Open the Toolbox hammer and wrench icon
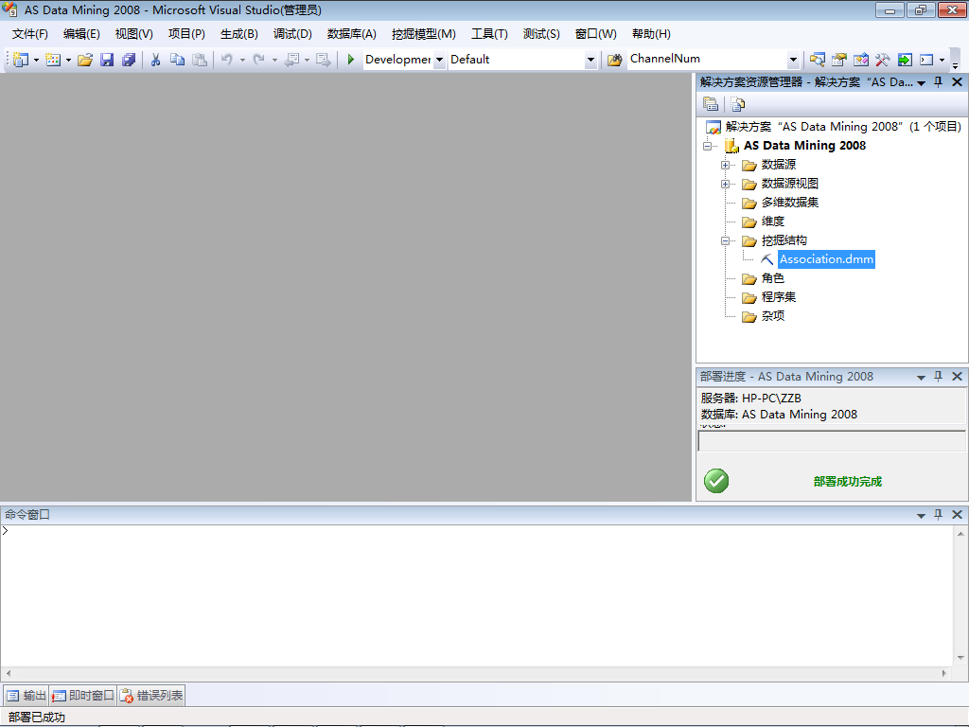 (883, 60)
